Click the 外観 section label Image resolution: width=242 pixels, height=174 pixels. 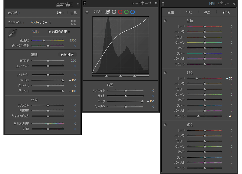(x=34, y=100)
